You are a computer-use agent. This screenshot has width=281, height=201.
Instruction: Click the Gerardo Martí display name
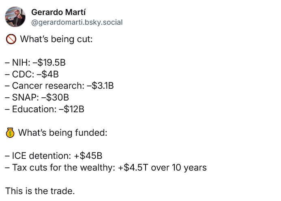coord(58,13)
